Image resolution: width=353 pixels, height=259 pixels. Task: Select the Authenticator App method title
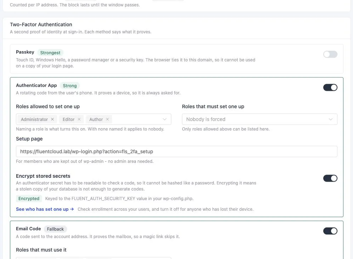36,85
